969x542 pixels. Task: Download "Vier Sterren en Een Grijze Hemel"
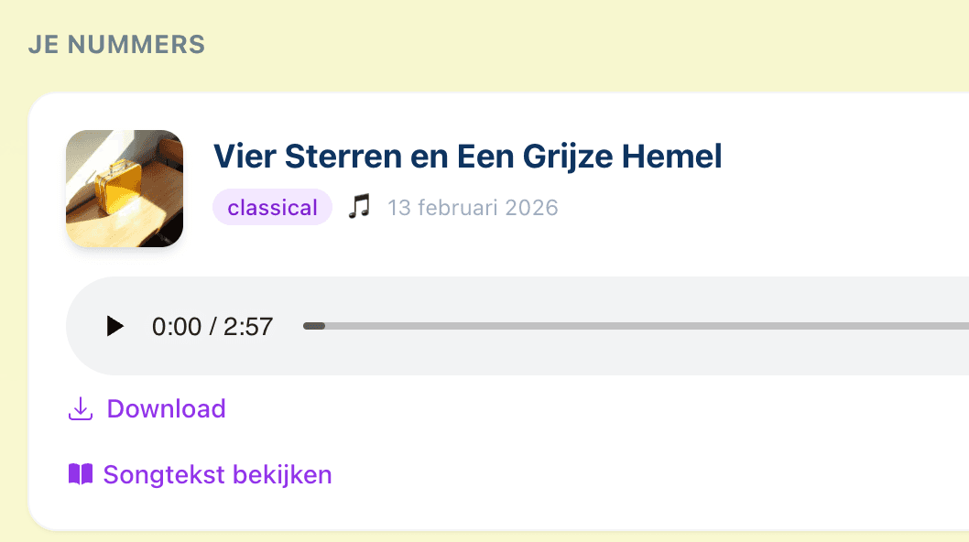166,409
